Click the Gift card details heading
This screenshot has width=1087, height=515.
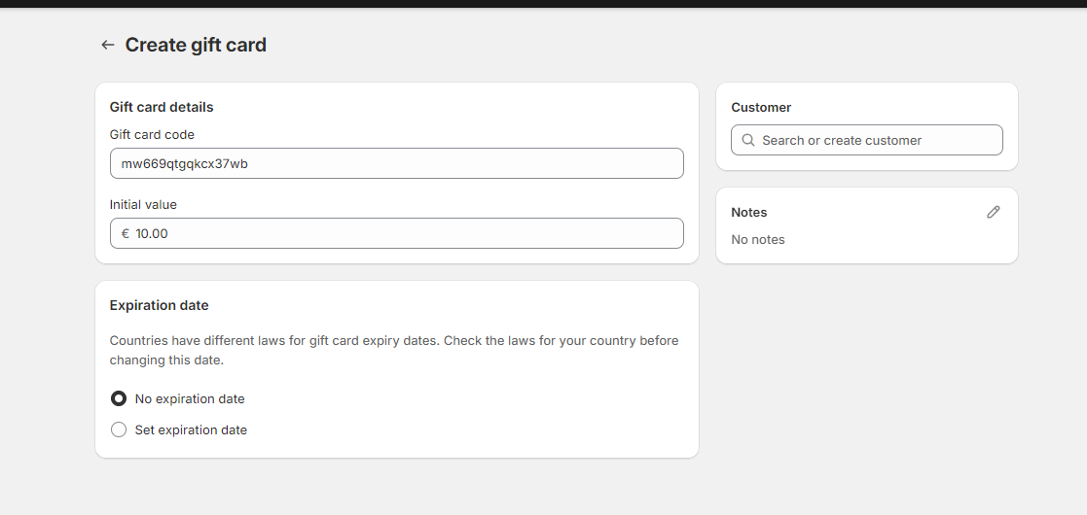coord(162,107)
